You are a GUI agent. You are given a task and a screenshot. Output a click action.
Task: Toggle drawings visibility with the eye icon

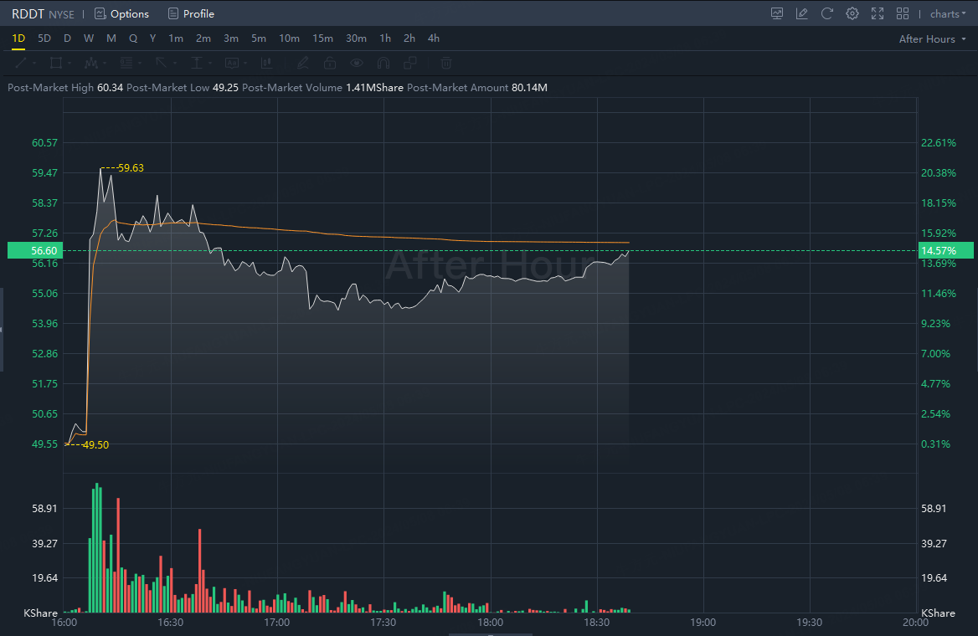click(357, 63)
